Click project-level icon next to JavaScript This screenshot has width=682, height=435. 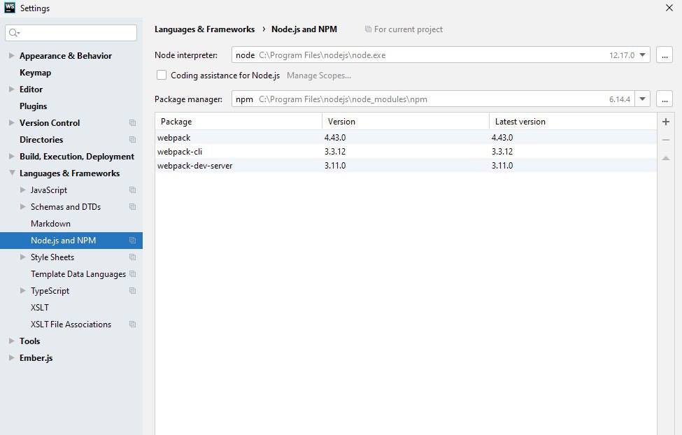tap(133, 190)
